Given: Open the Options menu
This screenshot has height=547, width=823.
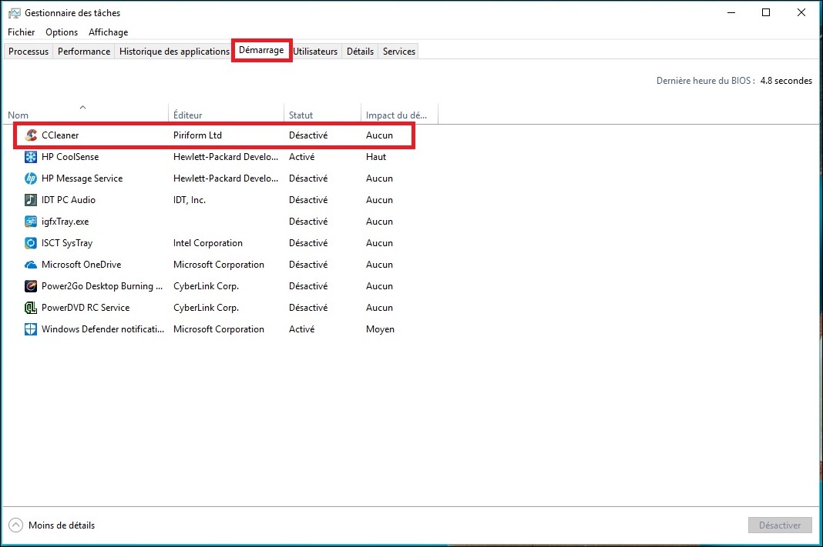Looking at the screenshot, I should [x=61, y=32].
